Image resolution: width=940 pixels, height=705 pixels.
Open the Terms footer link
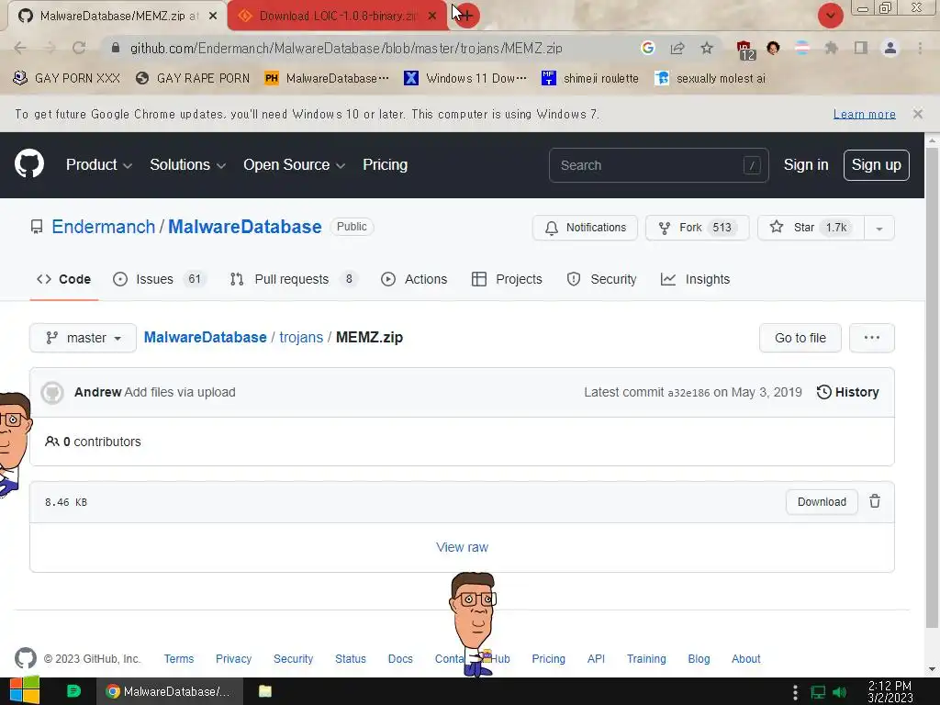(x=179, y=659)
